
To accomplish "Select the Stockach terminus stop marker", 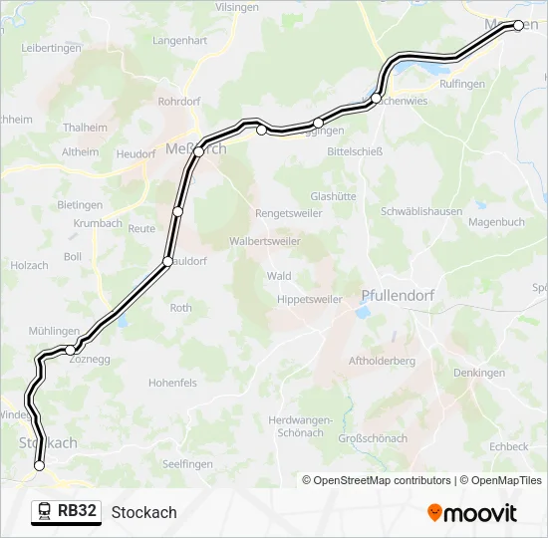I will 40,465.
